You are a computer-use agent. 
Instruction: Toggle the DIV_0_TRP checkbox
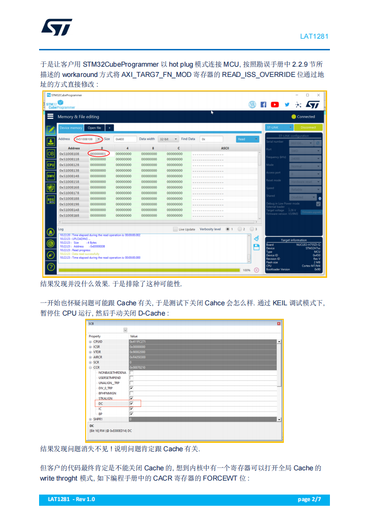(x=131, y=388)
